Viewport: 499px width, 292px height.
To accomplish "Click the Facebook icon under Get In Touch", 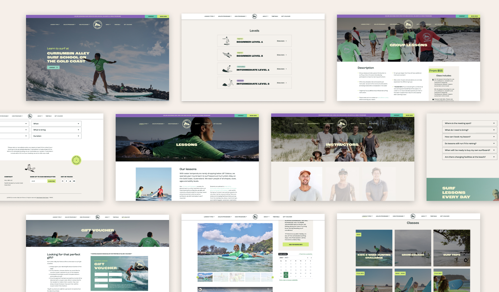I will (66, 181).
